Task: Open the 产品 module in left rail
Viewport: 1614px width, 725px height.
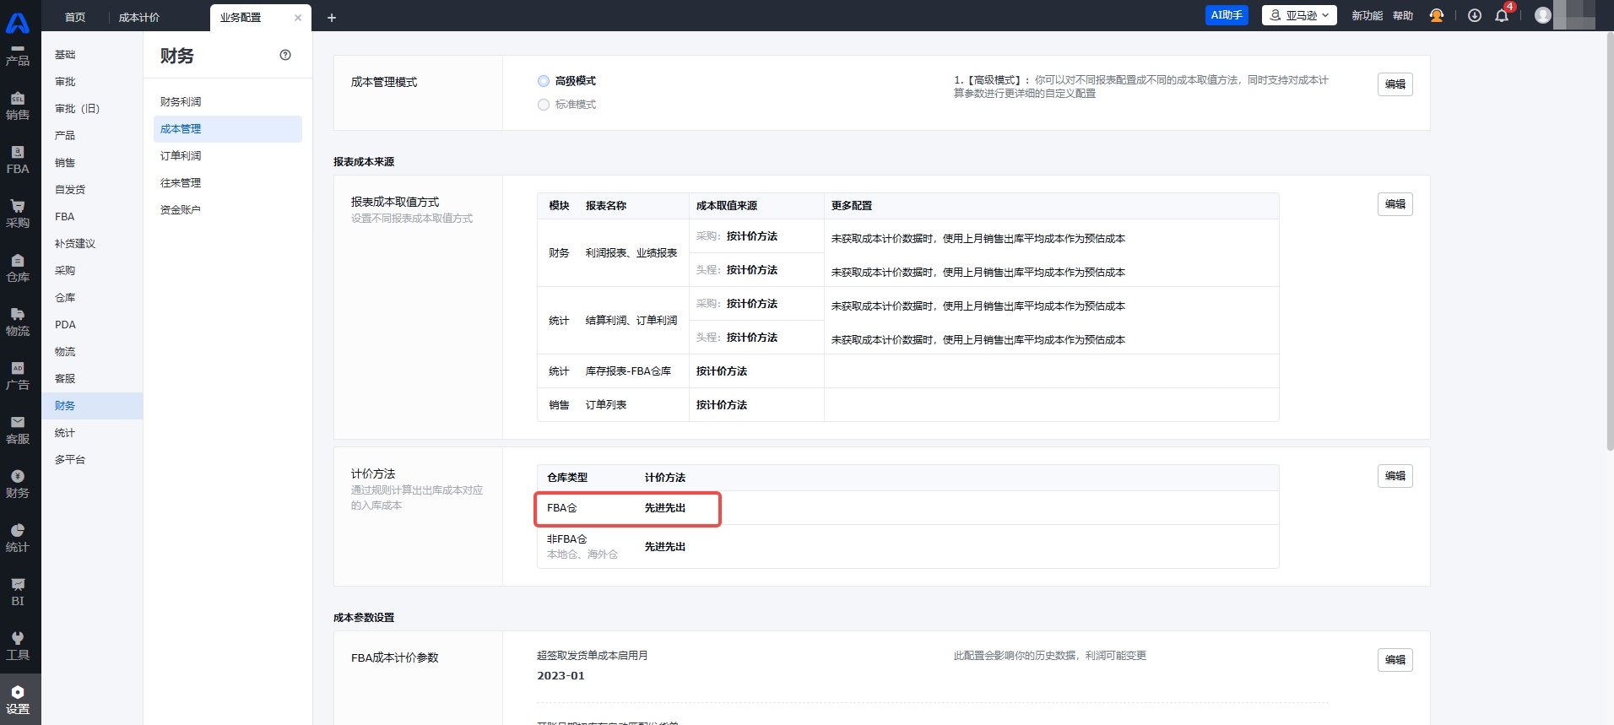Action: point(18,54)
